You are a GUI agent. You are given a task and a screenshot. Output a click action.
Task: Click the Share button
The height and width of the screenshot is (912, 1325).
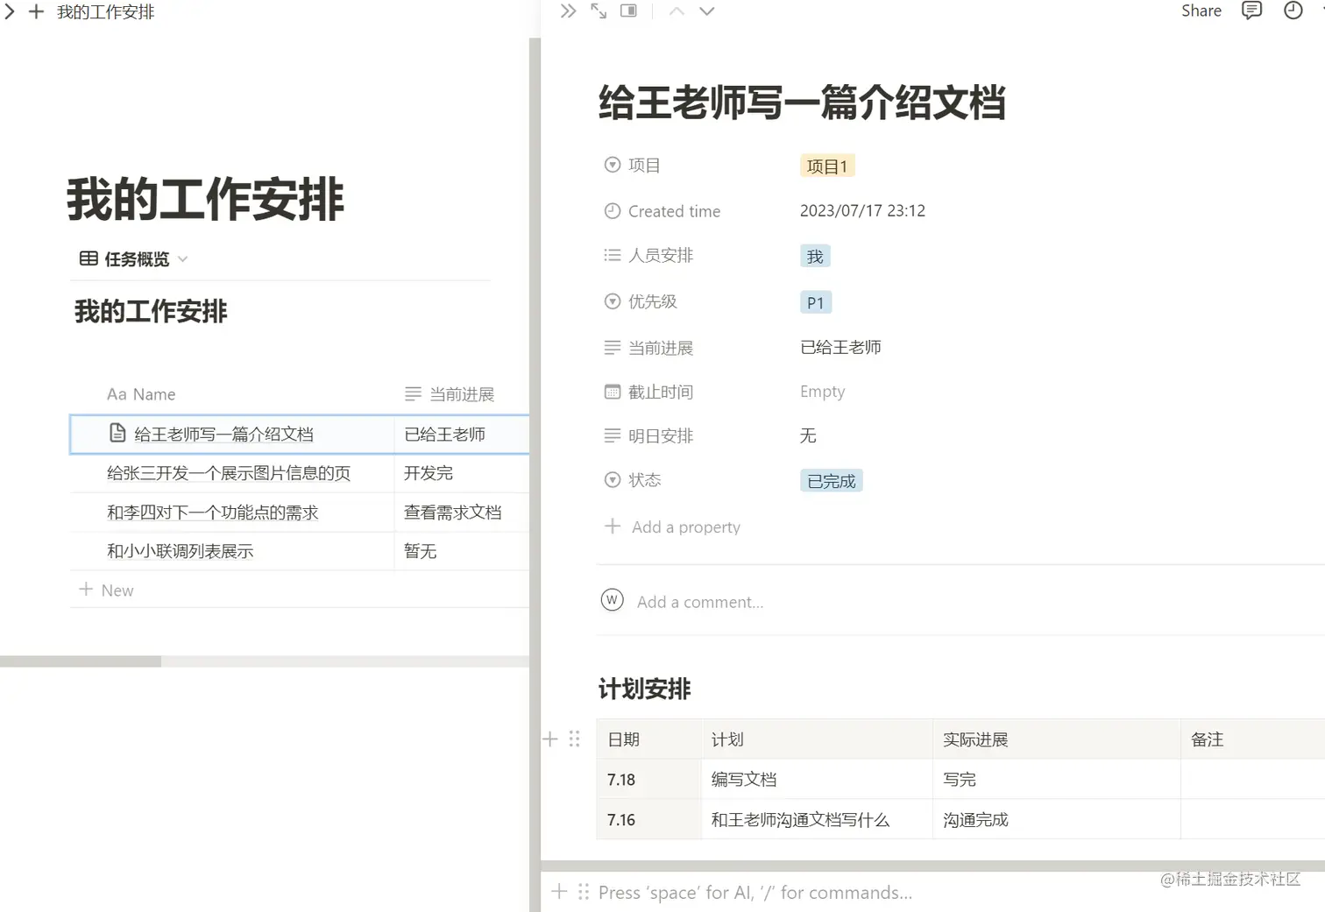1201,11
